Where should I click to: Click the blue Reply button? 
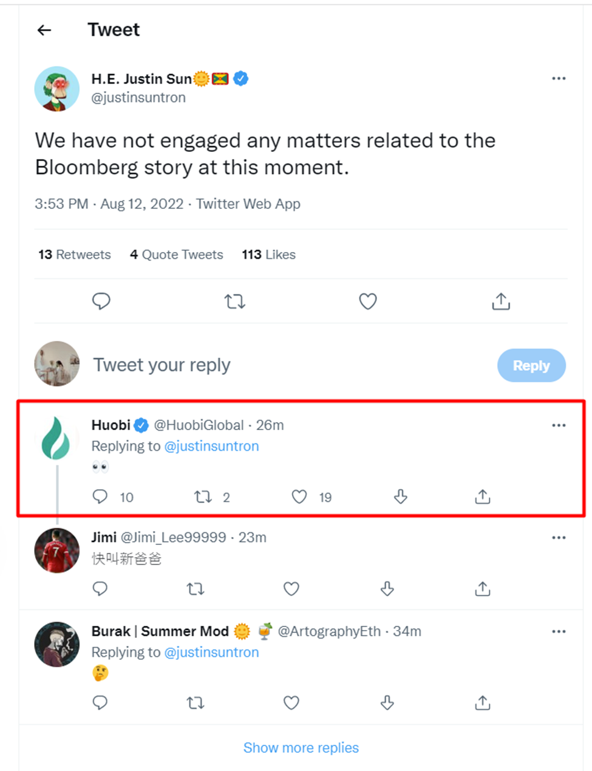coord(531,365)
